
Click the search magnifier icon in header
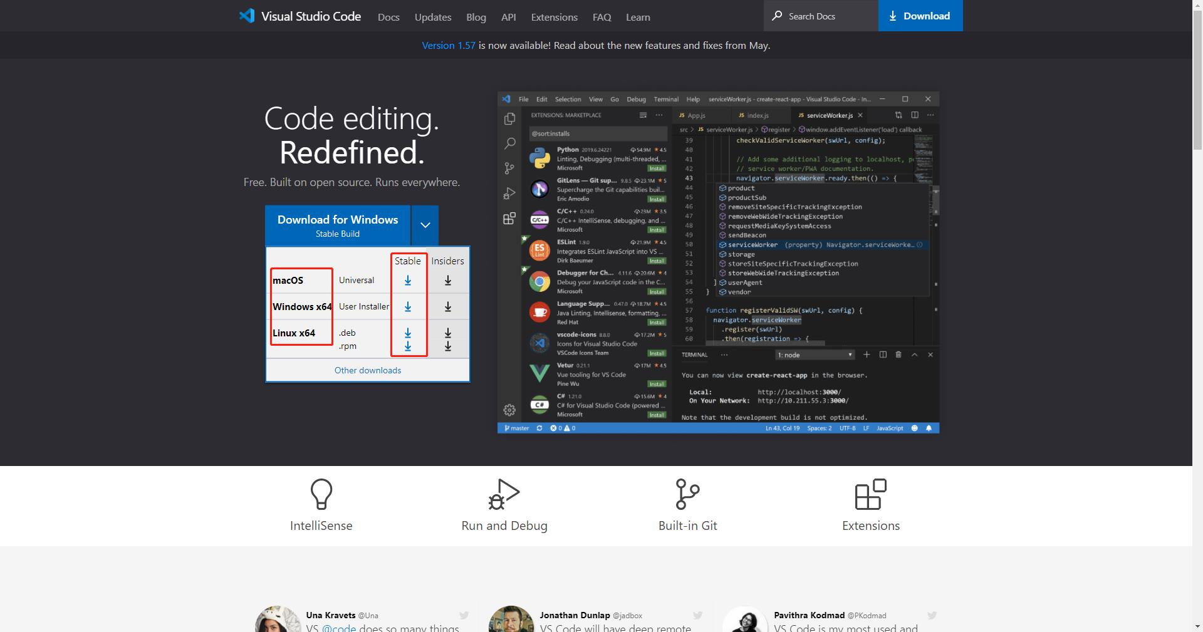[777, 16]
